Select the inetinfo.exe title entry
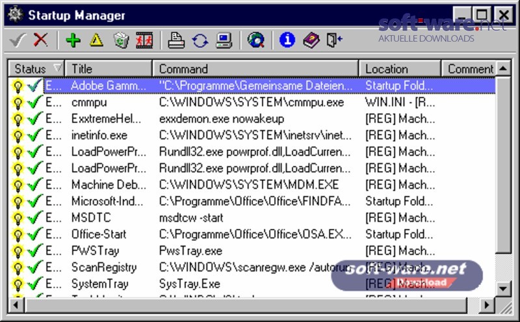Image resolution: width=520 pixels, height=322 pixels. pyautogui.click(x=99, y=135)
